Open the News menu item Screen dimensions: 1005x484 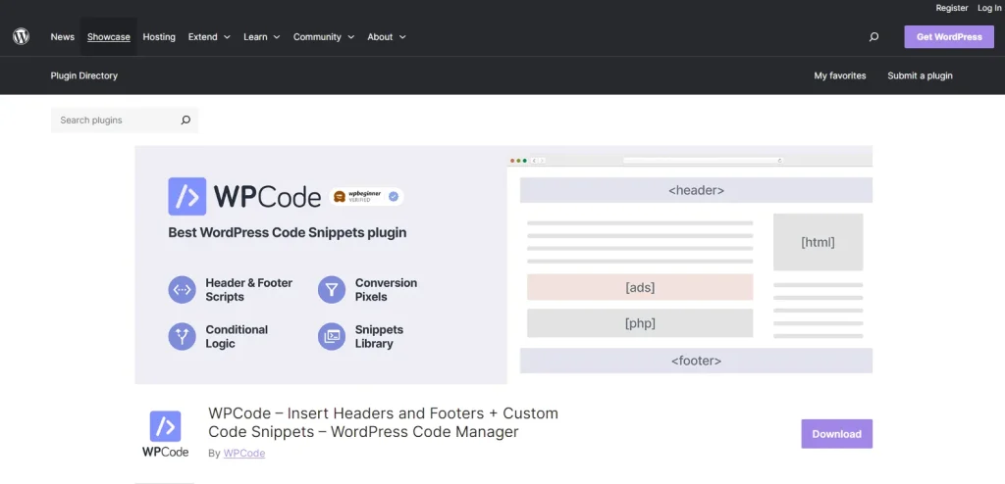tap(62, 37)
